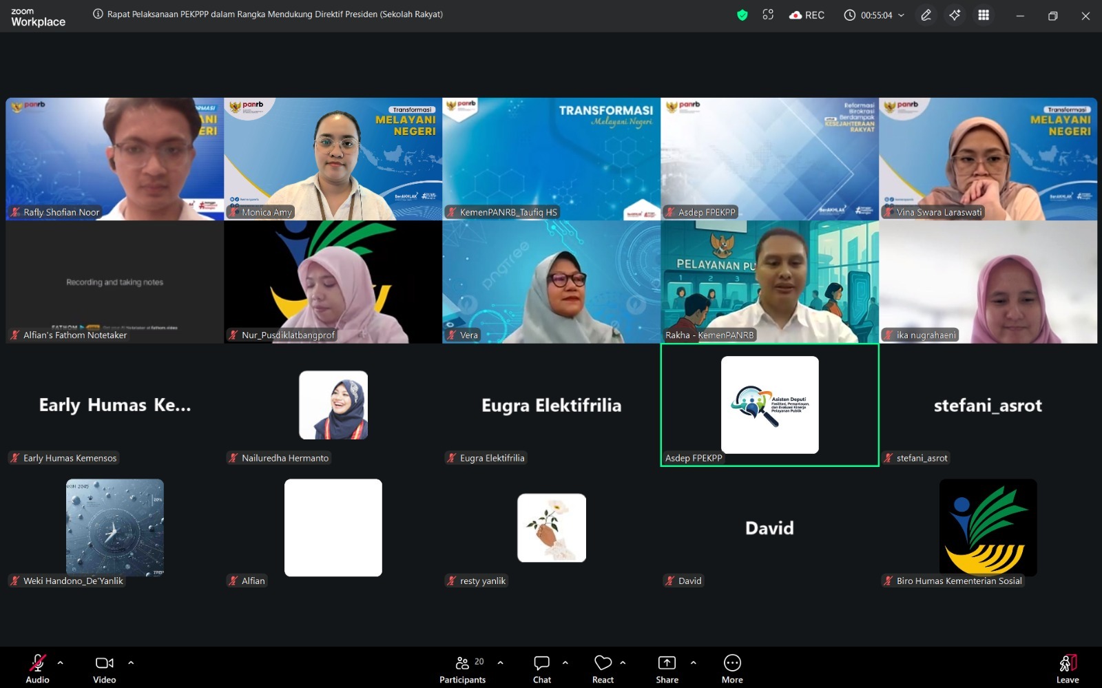Click Asdep FPEKPP active speaker avatar
The image size is (1102, 688).
click(770, 405)
